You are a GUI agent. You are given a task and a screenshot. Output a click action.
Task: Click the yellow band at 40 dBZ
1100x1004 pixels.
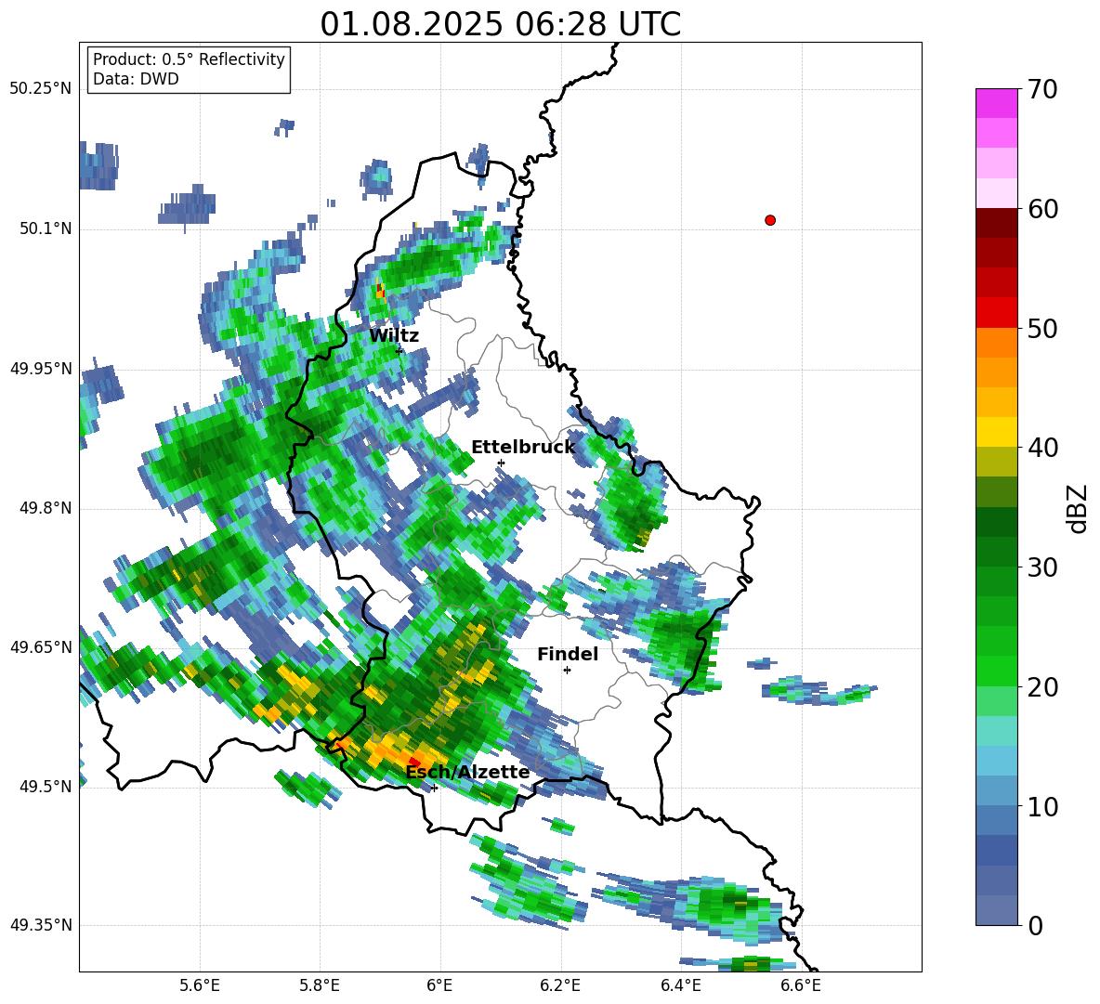coord(996,432)
